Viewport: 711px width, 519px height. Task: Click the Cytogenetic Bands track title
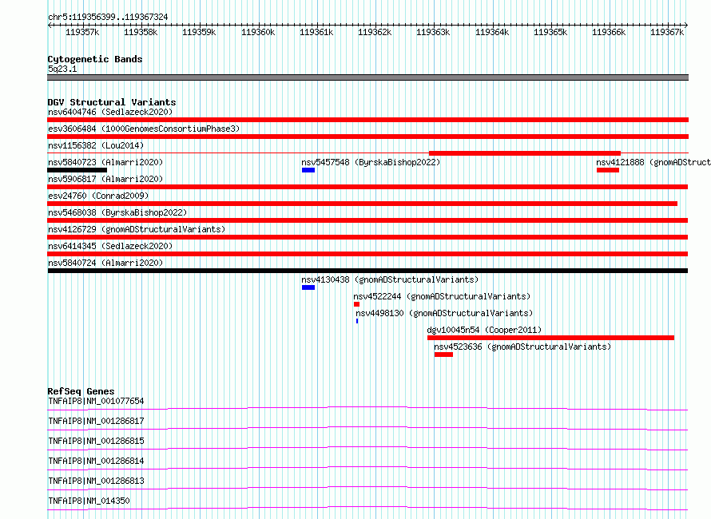[x=95, y=59]
